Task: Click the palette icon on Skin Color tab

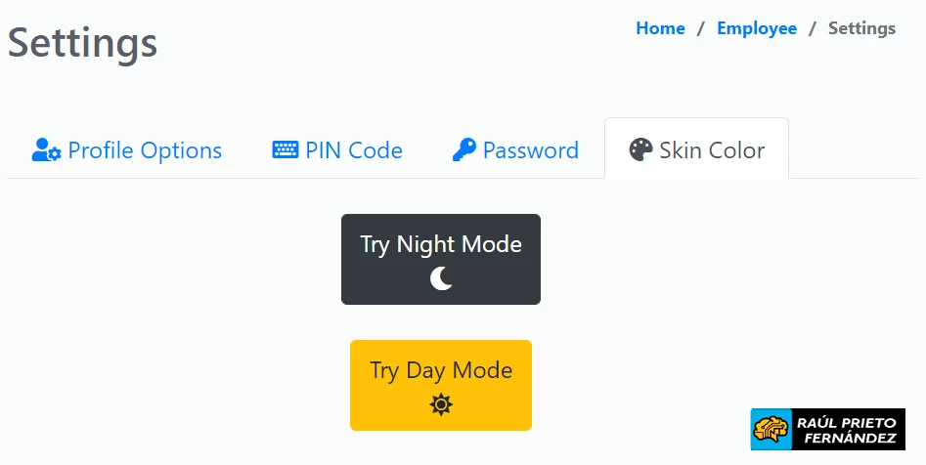Action: (640, 149)
